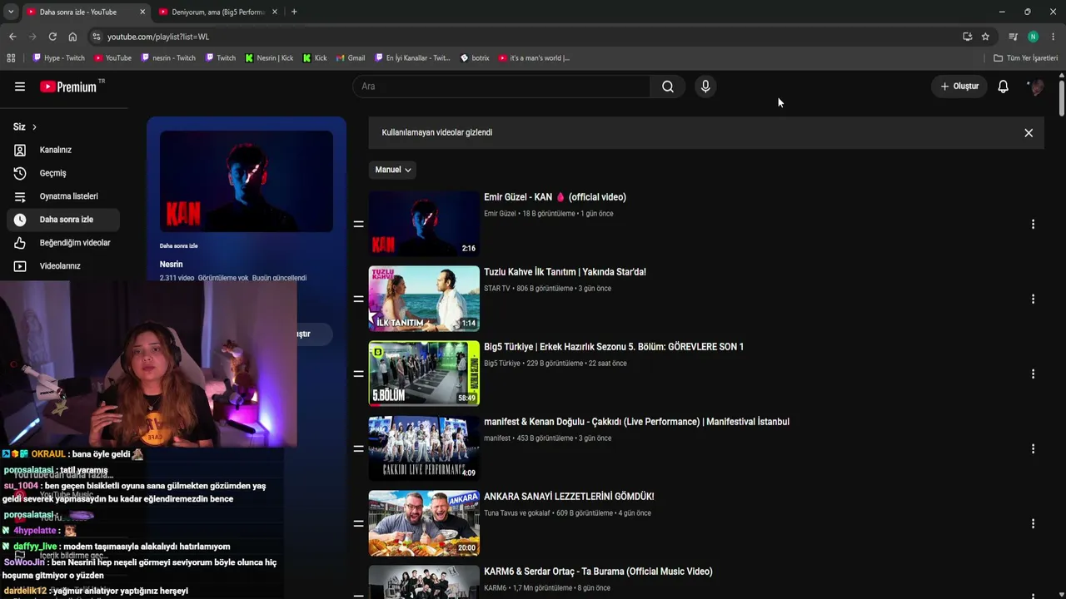
Task: Grab reorder handle of Emir Güzel - KAN
Action: click(358, 224)
